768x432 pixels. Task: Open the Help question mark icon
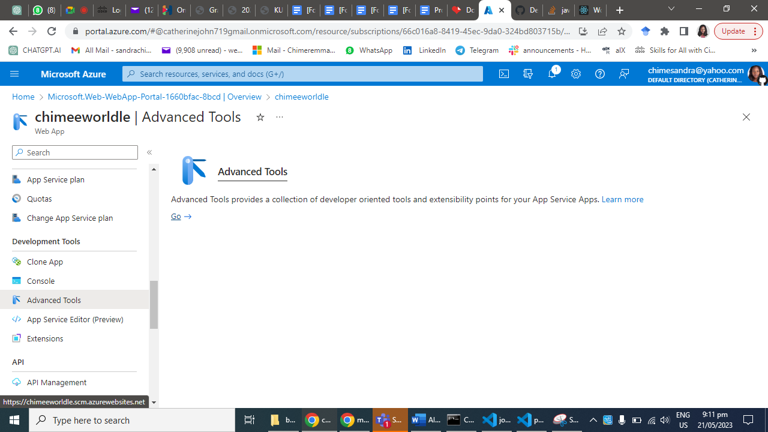pos(600,74)
